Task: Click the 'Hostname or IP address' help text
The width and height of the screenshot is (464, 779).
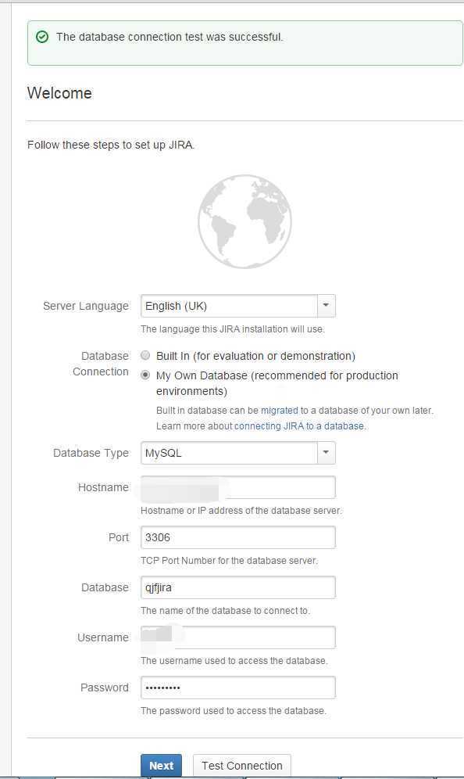Action: tap(241, 510)
